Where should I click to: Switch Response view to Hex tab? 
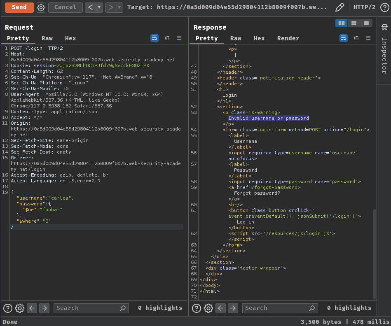click(259, 38)
